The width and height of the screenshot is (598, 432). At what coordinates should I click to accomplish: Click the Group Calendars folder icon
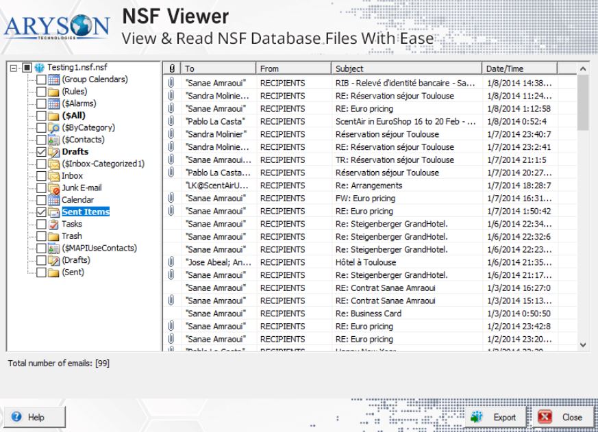pyautogui.click(x=54, y=79)
